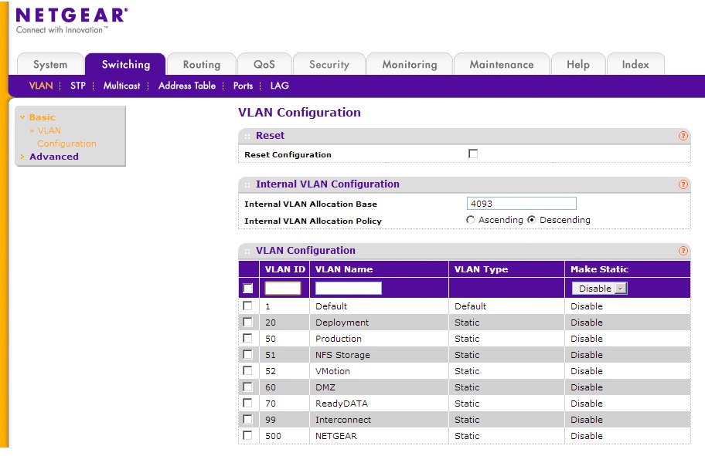The height and width of the screenshot is (456, 705).
Task: Open the Make Static dropdown
Action: tap(599, 288)
